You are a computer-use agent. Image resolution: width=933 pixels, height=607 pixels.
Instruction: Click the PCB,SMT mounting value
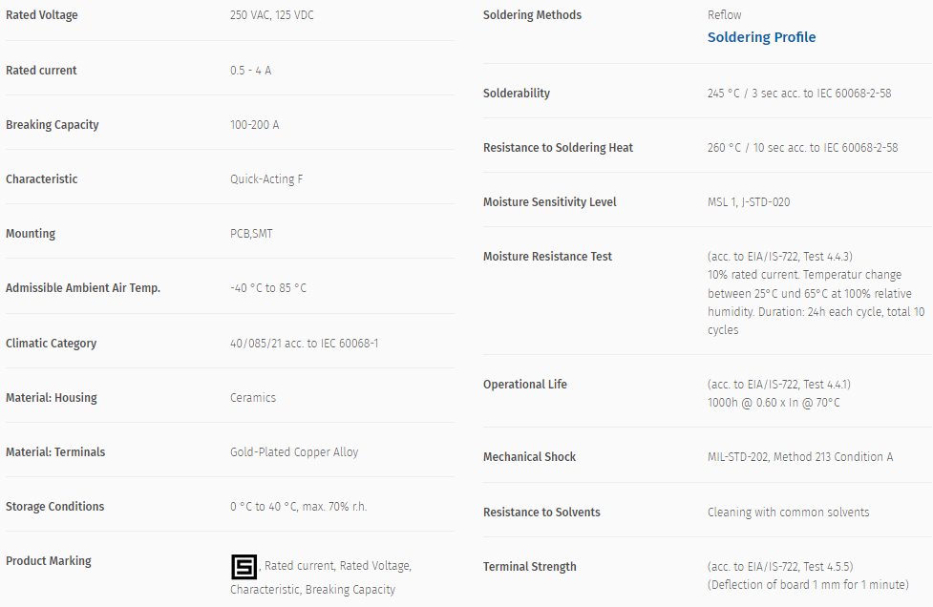(x=251, y=234)
